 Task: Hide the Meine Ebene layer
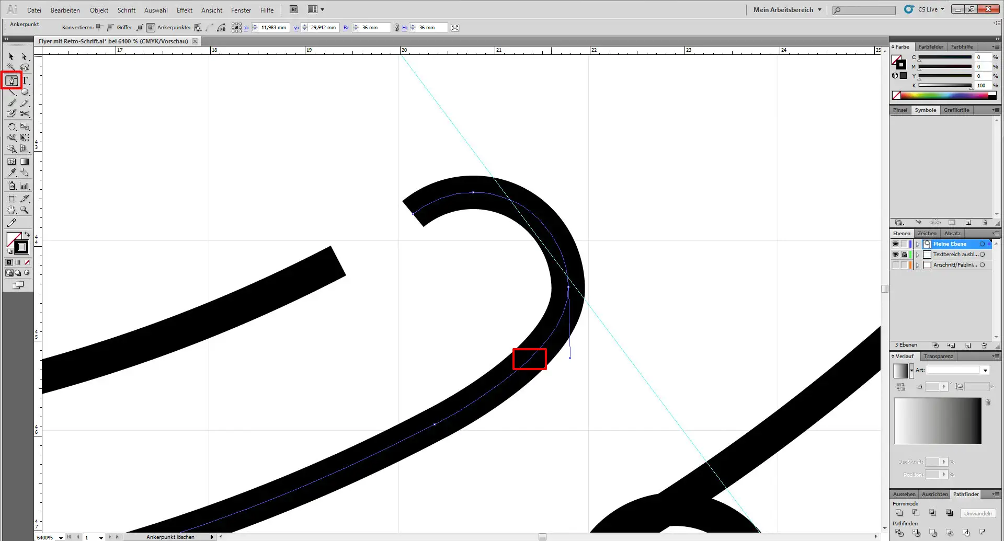(x=895, y=244)
